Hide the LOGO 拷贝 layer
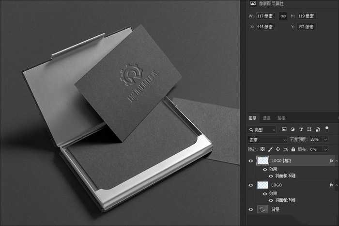The height and width of the screenshot is (226, 339). click(x=250, y=161)
